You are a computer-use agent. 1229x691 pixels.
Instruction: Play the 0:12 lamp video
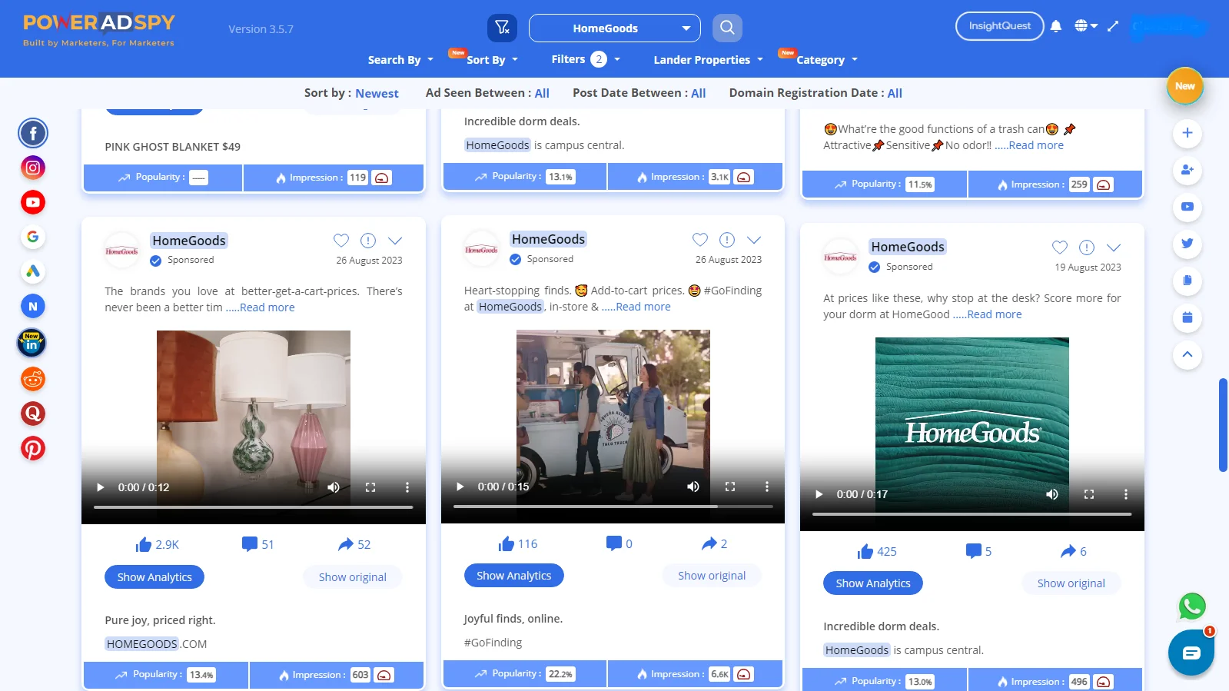(100, 487)
